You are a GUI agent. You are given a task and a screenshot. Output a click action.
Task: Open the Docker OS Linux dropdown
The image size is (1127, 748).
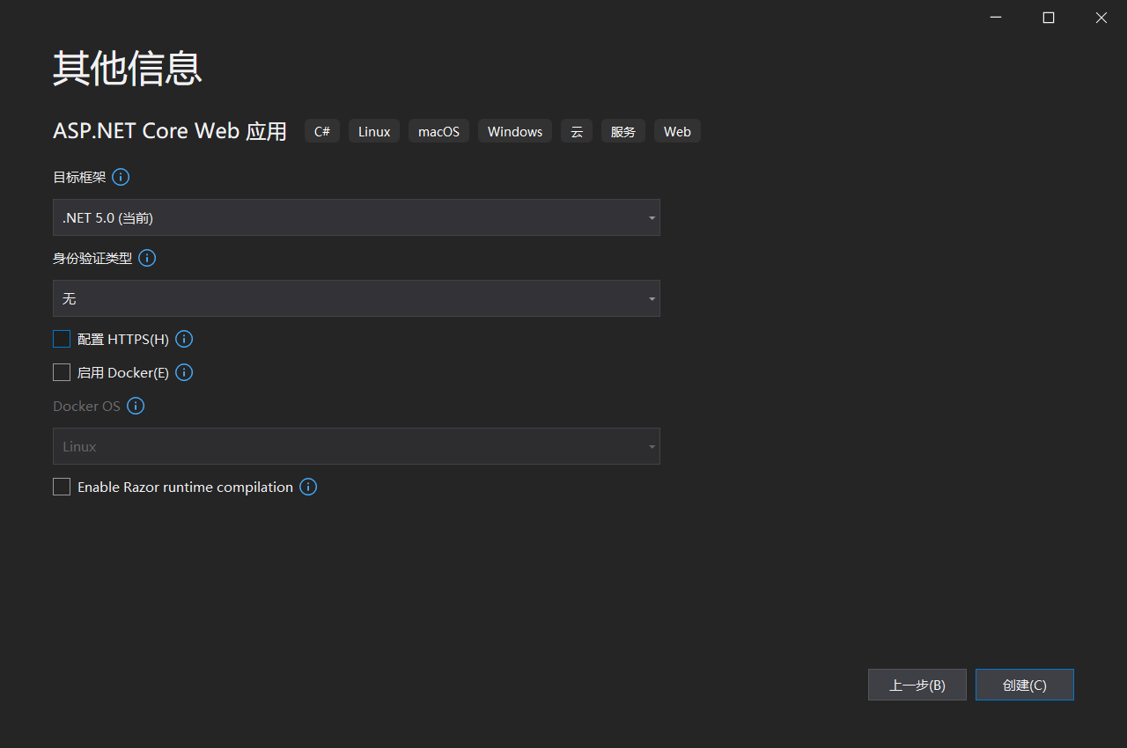tap(357, 446)
